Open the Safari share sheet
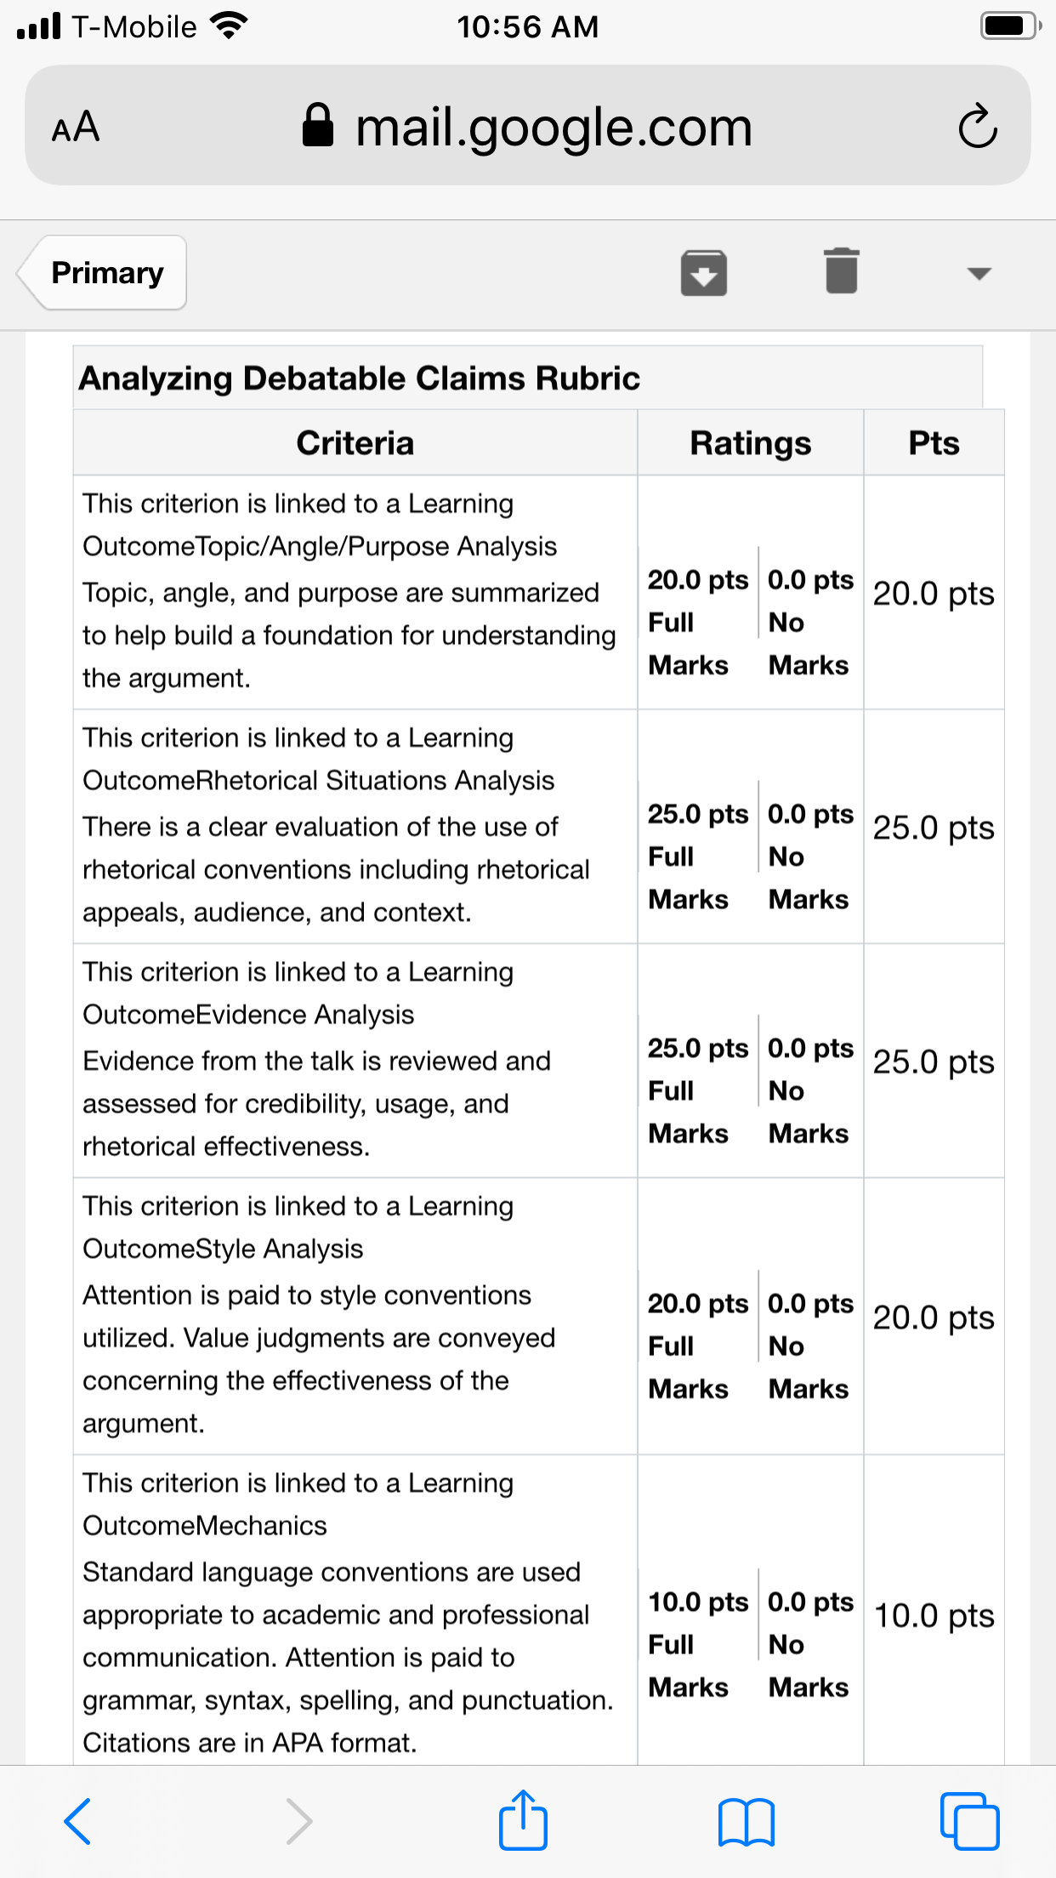The height and width of the screenshot is (1878, 1056). pyautogui.click(x=523, y=1820)
